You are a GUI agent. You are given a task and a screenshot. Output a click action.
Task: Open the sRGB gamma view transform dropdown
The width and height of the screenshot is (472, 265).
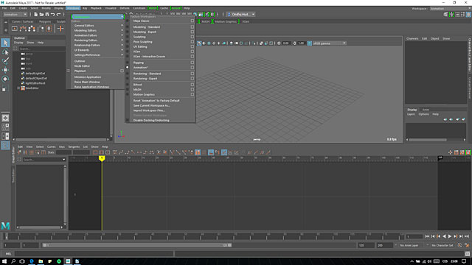tap(330, 43)
